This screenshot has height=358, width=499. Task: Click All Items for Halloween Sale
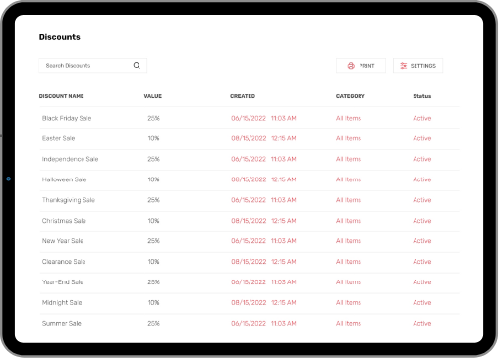point(349,179)
